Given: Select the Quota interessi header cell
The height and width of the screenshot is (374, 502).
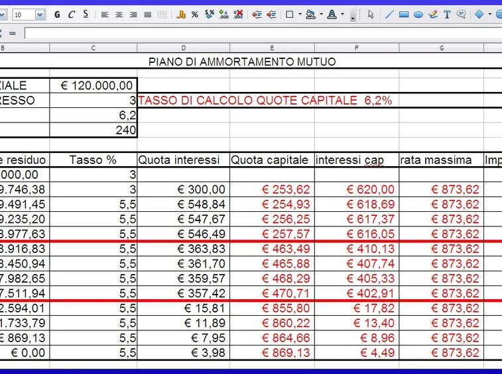Looking at the screenshot, I should point(184,160).
